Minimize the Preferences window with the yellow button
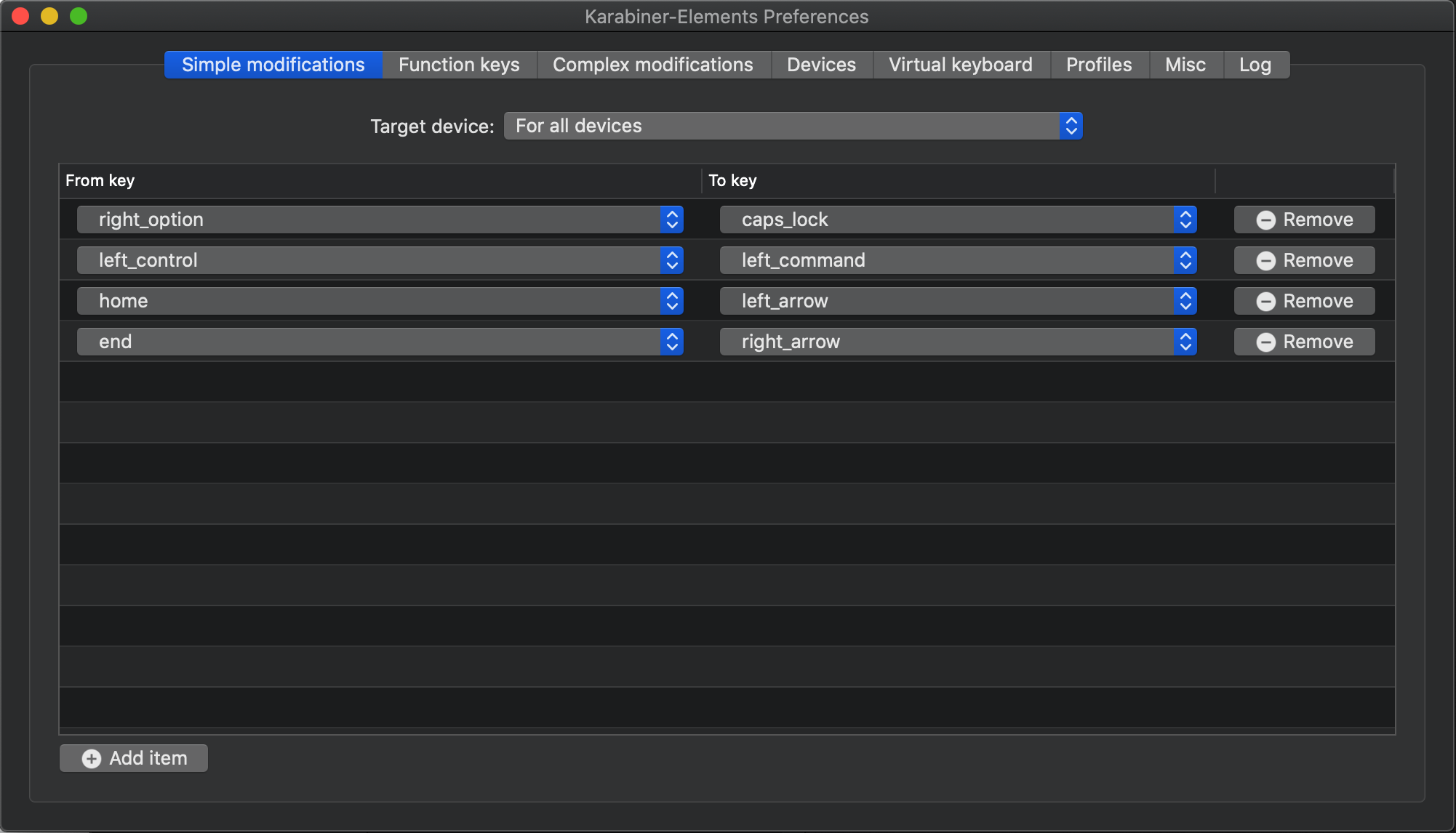This screenshot has height=833, width=1456. click(x=49, y=16)
